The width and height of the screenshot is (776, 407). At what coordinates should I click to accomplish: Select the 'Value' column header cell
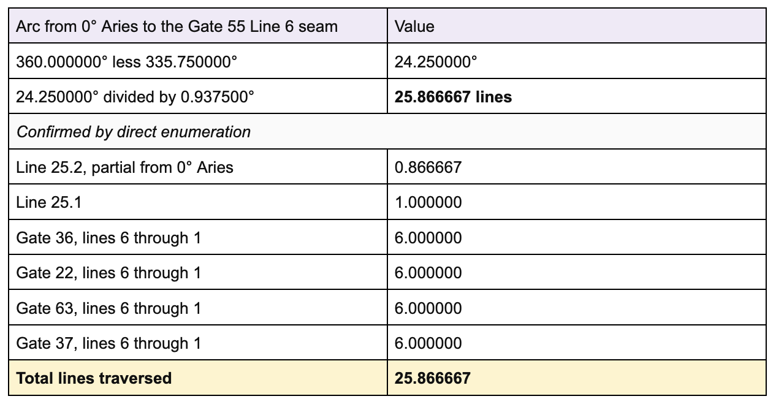[577, 26]
